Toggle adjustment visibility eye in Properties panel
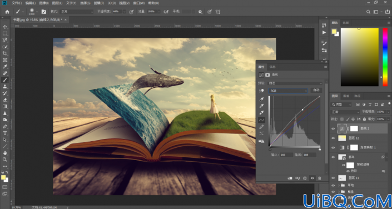Viewport: 392px width, 209px height. pyautogui.click(x=312, y=178)
